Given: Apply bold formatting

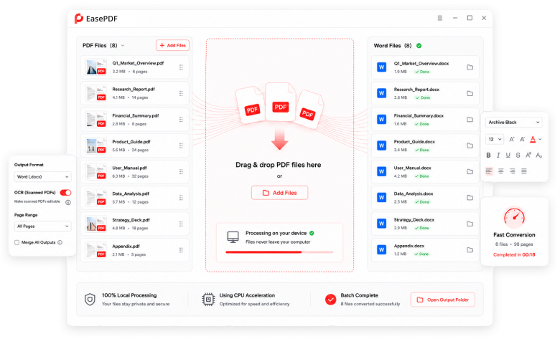Looking at the screenshot, I should point(488,155).
